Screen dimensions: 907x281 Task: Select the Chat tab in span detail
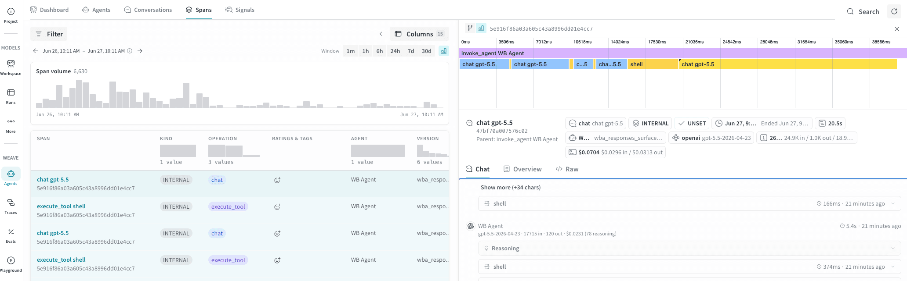point(477,169)
